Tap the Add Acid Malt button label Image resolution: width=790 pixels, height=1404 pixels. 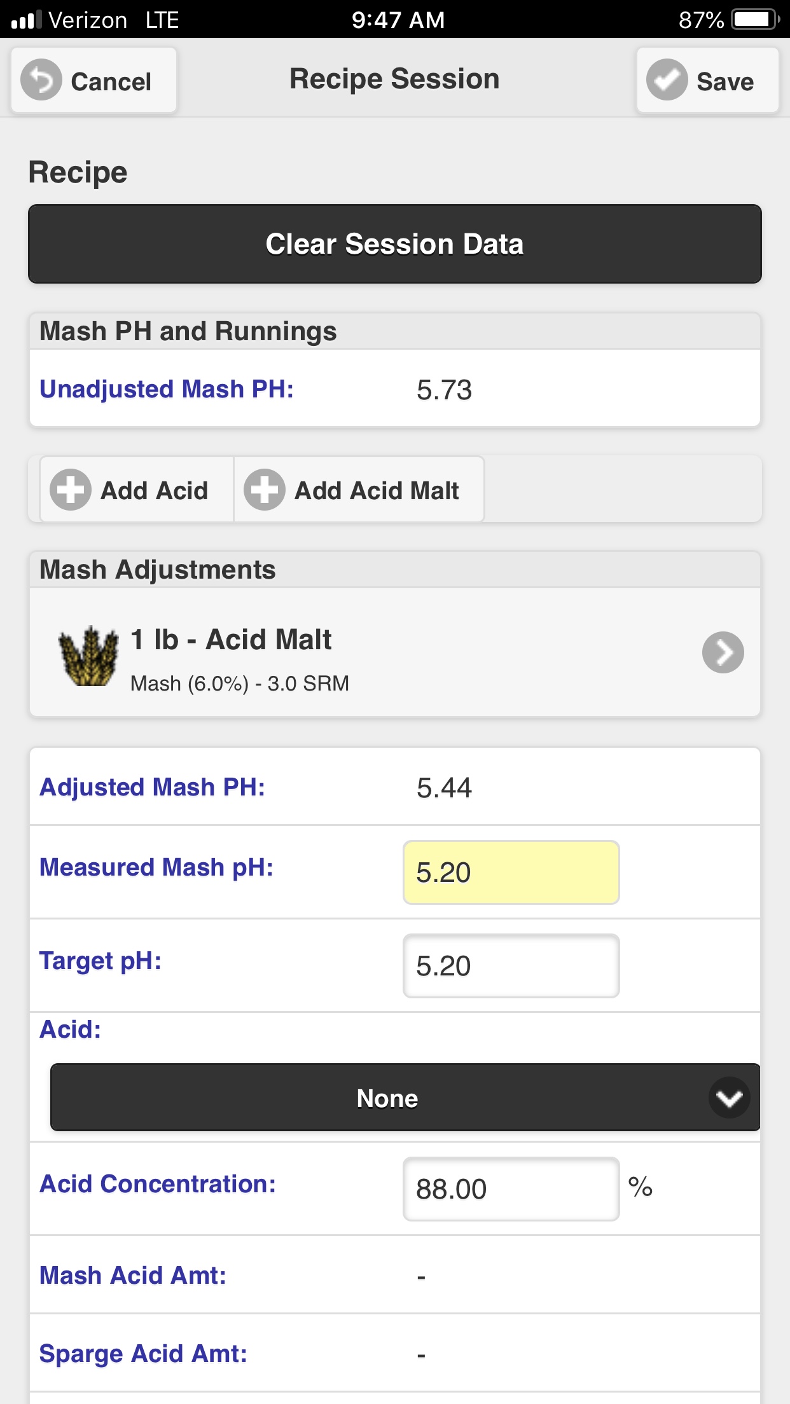click(377, 490)
